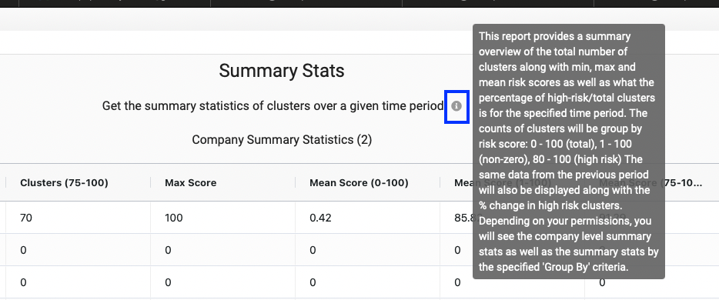
Task: Click the Summary Stats heading
Action: [282, 71]
